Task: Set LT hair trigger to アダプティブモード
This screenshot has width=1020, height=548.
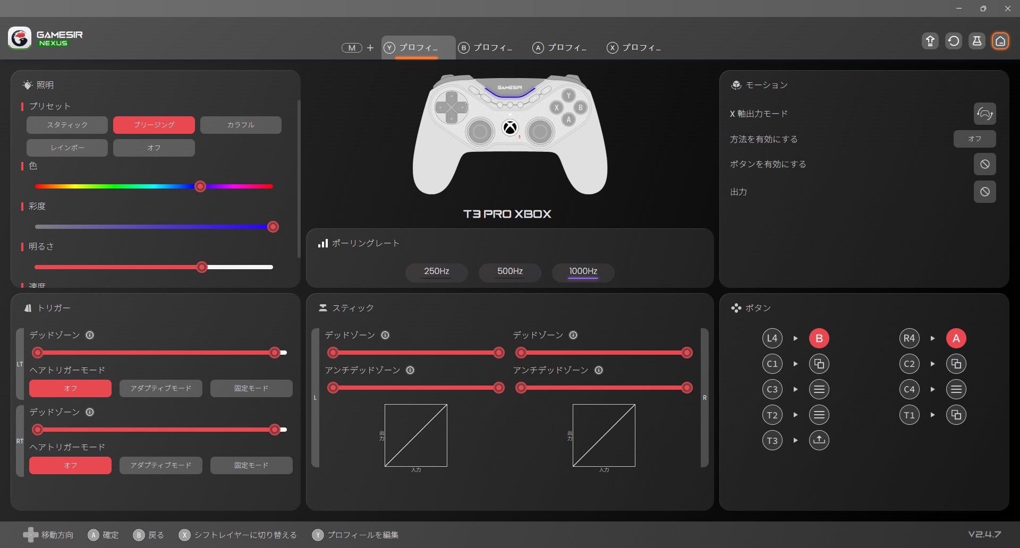Action: point(161,388)
